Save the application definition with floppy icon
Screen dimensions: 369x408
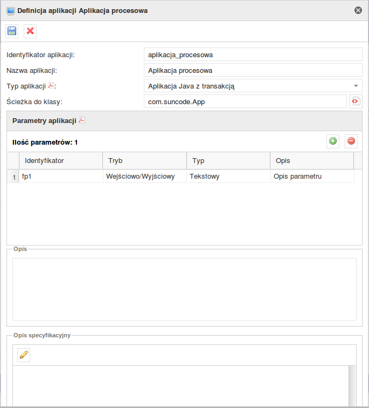(12, 31)
